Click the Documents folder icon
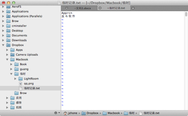188x116 pixels. (8, 35)
